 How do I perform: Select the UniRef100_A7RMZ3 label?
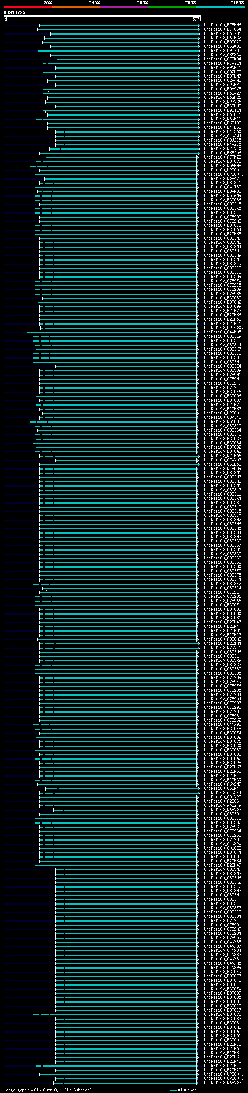pos(222,157)
